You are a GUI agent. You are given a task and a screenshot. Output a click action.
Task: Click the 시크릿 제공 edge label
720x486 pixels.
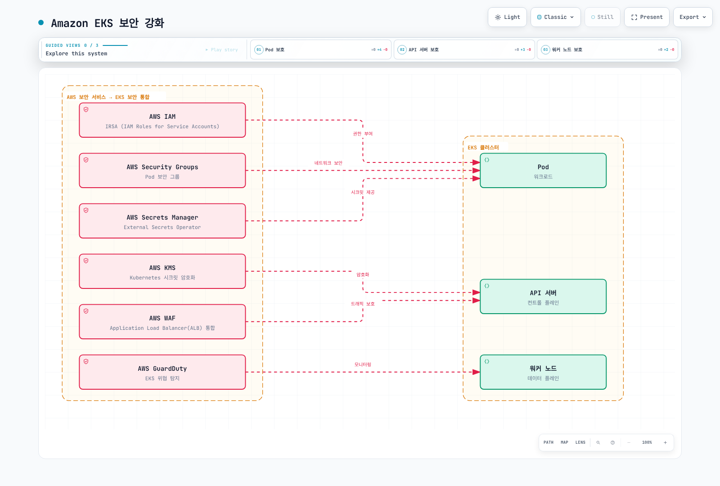[363, 192]
